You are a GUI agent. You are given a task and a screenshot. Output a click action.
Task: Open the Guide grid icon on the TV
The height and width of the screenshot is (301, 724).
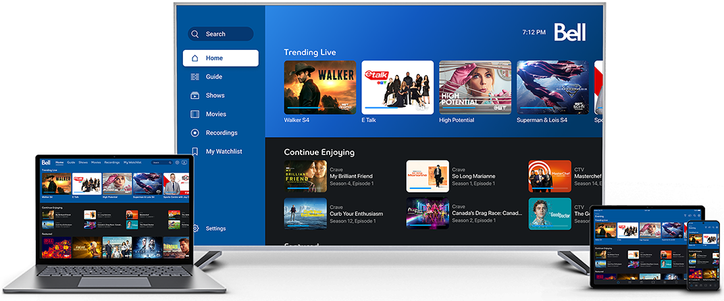point(195,77)
